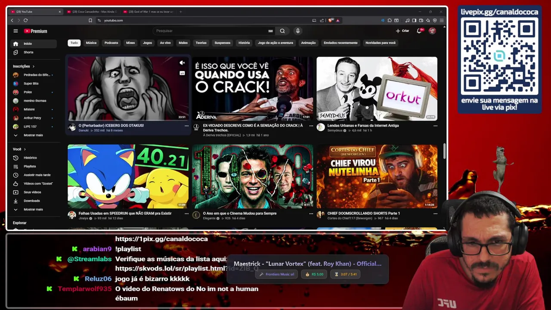This screenshot has height=310, width=551.
Task: Click the R$ 5,00 price tag in overlay
Action: pos(314,274)
